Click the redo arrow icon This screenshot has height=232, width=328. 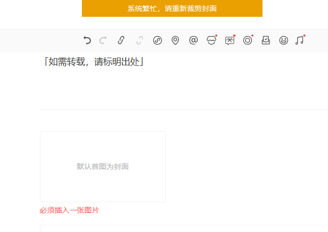103,40
